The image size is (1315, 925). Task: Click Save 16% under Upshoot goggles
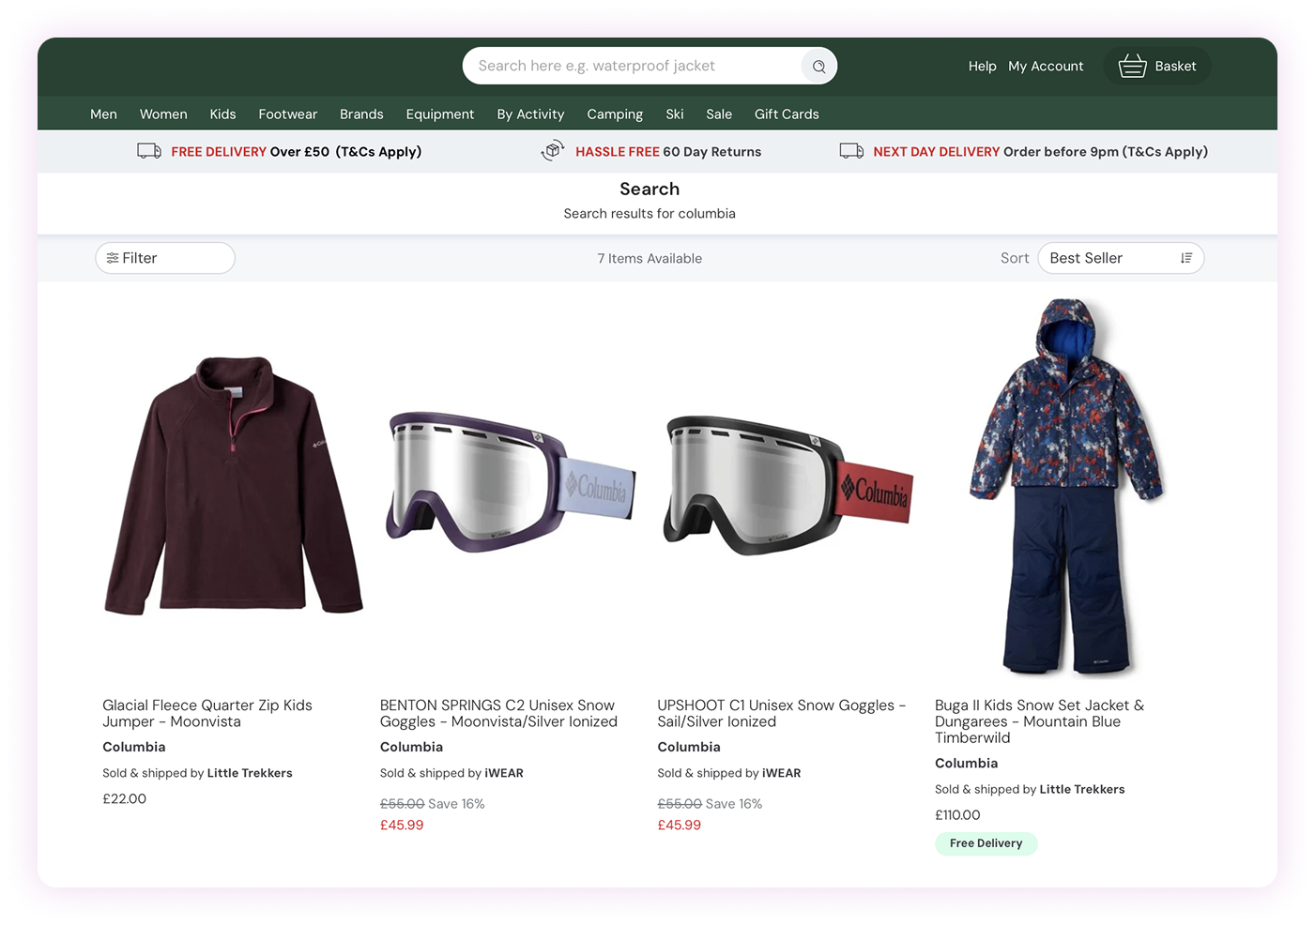[734, 804]
